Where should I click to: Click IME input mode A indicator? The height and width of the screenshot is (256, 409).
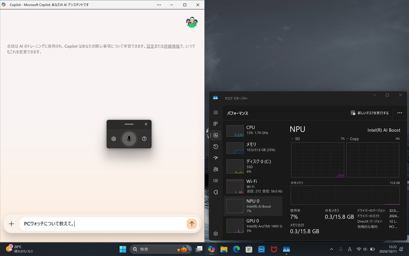pos(350,249)
